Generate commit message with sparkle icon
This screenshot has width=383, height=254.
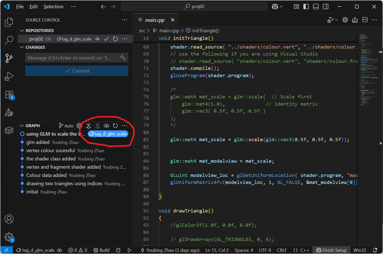point(123,58)
